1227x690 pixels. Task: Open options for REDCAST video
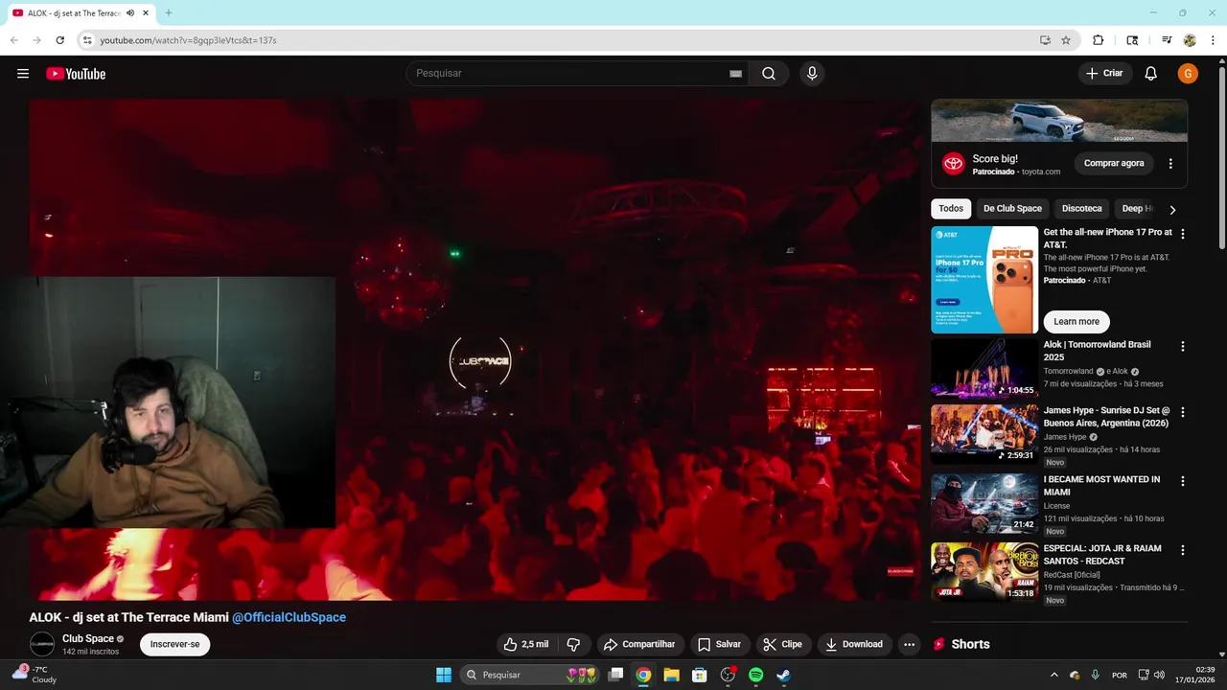pos(1182,550)
